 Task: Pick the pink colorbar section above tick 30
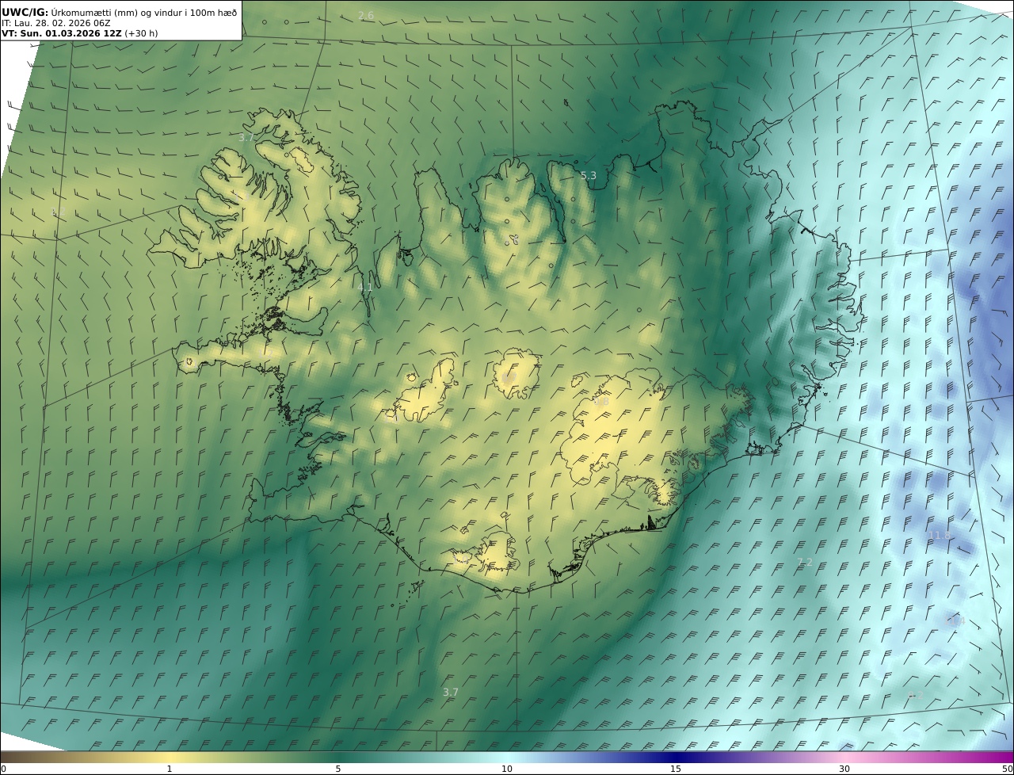pyautogui.click(x=844, y=757)
